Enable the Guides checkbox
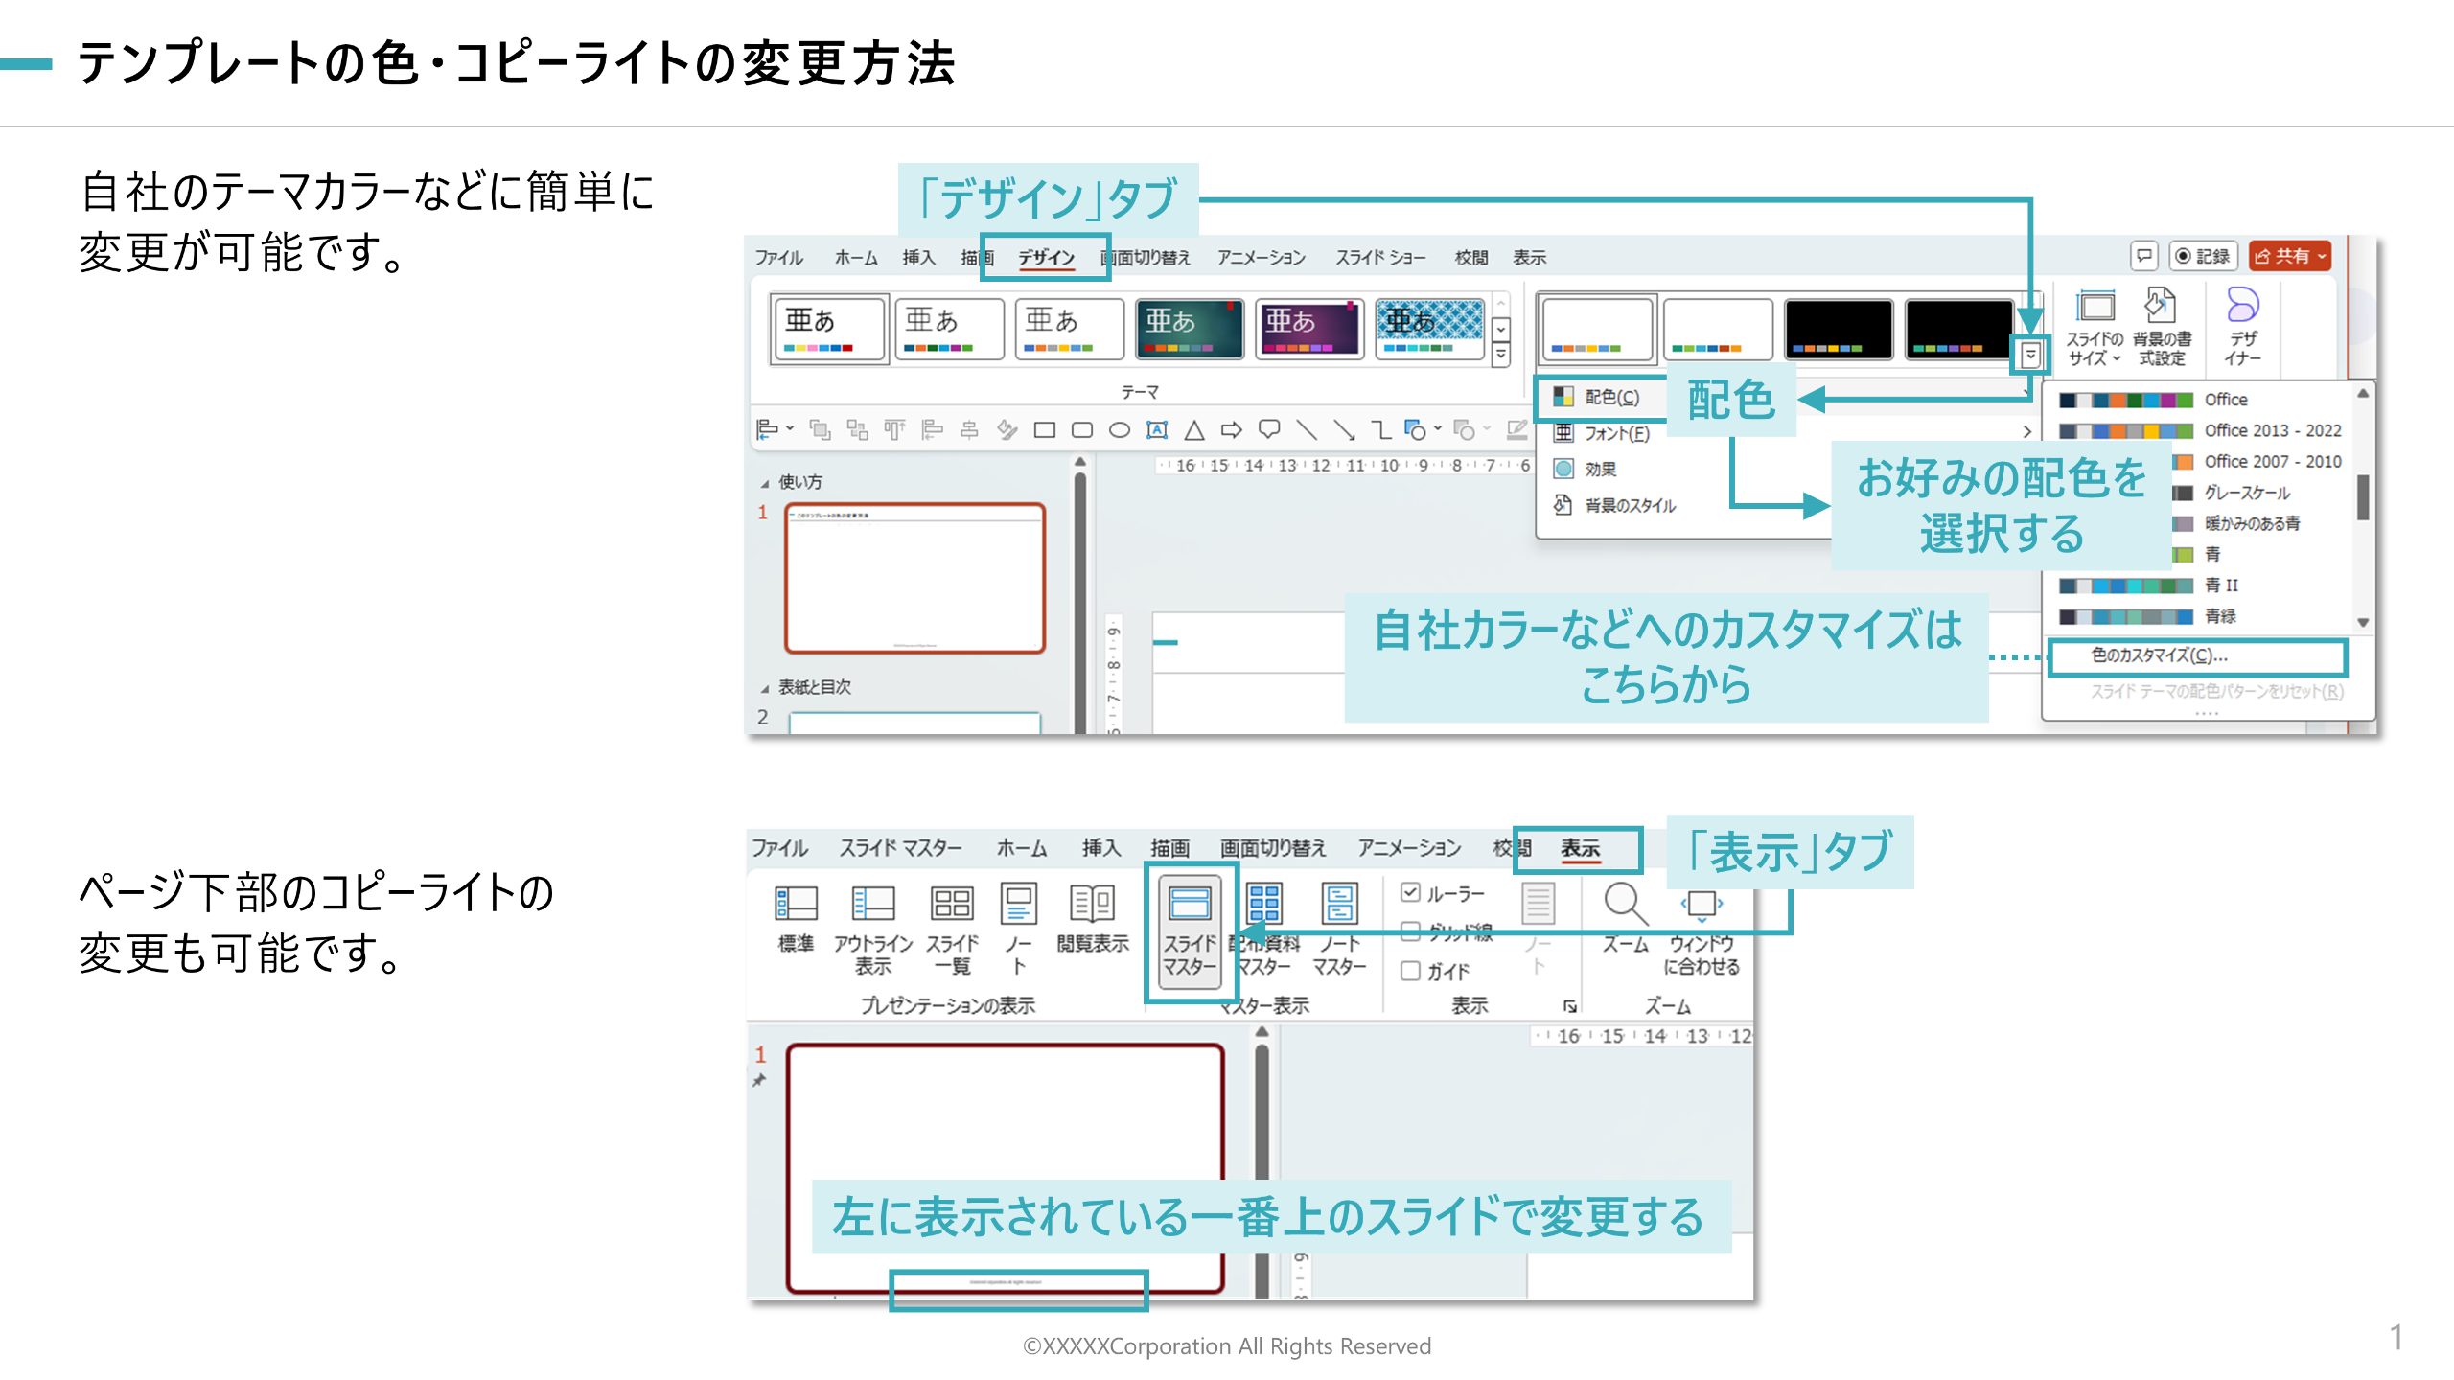This screenshot has height=1380, width=2454. pyautogui.click(x=1410, y=971)
